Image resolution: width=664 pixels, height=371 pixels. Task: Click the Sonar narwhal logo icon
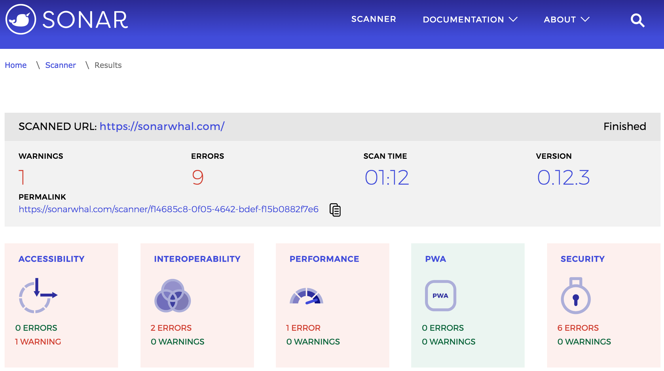coord(21,20)
